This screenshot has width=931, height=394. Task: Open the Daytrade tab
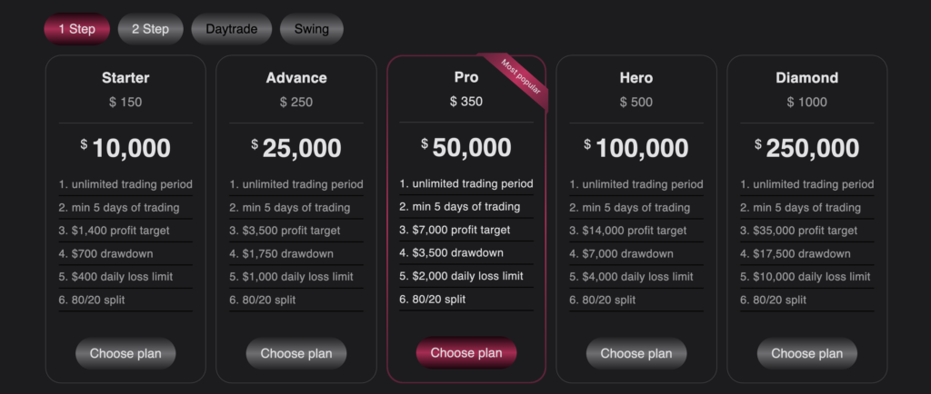click(232, 29)
